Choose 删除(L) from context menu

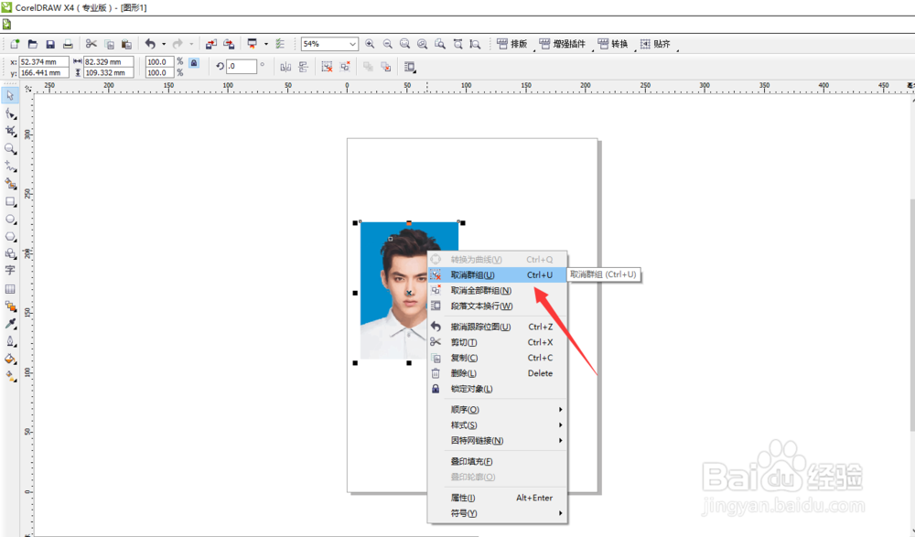pyautogui.click(x=498, y=373)
